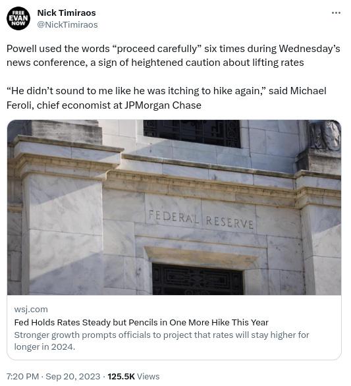Click the phrase JPMorgan Chase in the tweet
Image resolution: width=351 pixels, height=386 pixels.
(163, 105)
